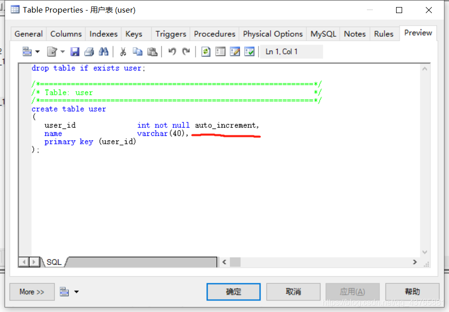Maximize the Table Properties window

coord(399,10)
